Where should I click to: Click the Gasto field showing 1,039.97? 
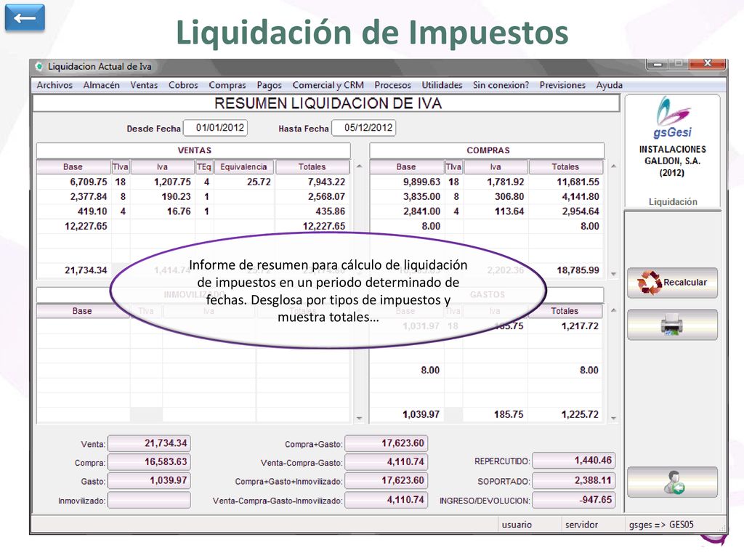pyautogui.click(x=149, y=481)
